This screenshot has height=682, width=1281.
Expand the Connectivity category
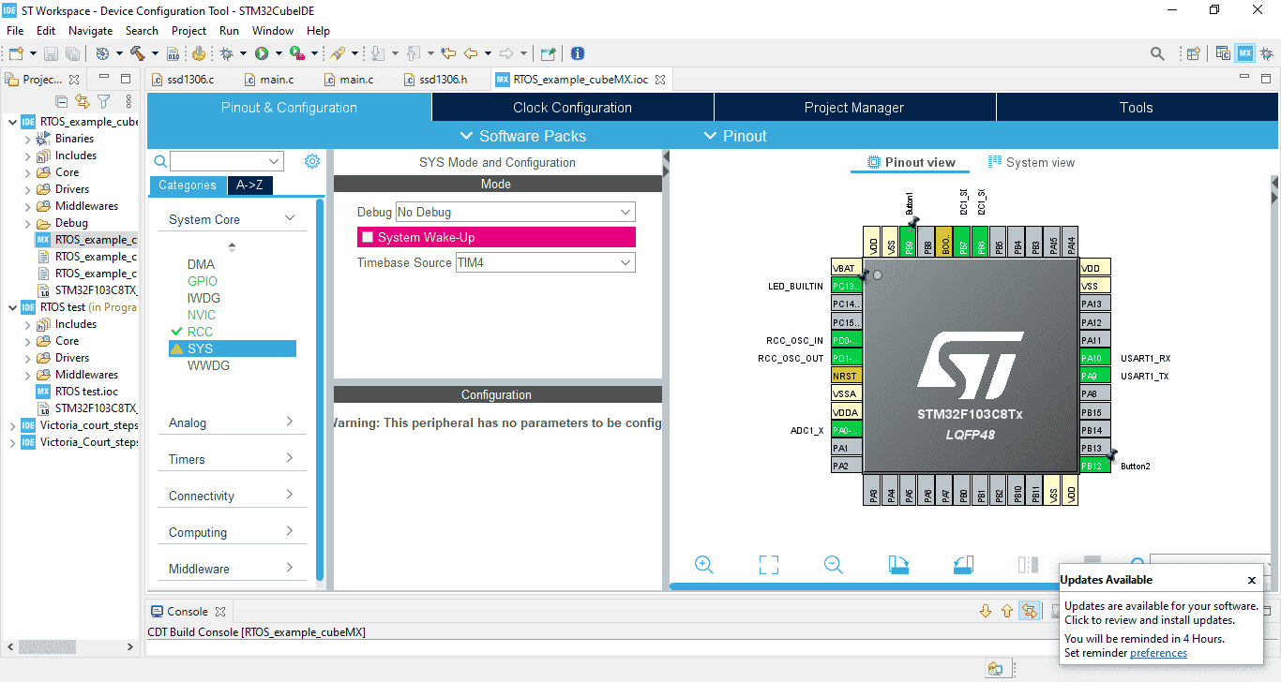(x=232, y=496)
